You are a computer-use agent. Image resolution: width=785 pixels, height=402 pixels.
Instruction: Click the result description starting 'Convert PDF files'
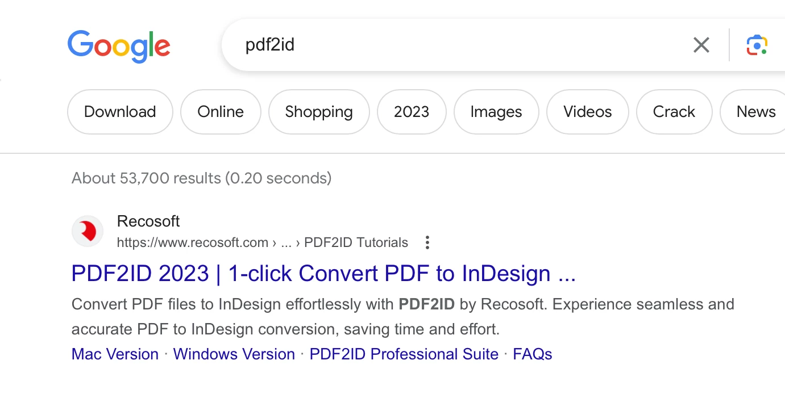[x=403, y=317]
